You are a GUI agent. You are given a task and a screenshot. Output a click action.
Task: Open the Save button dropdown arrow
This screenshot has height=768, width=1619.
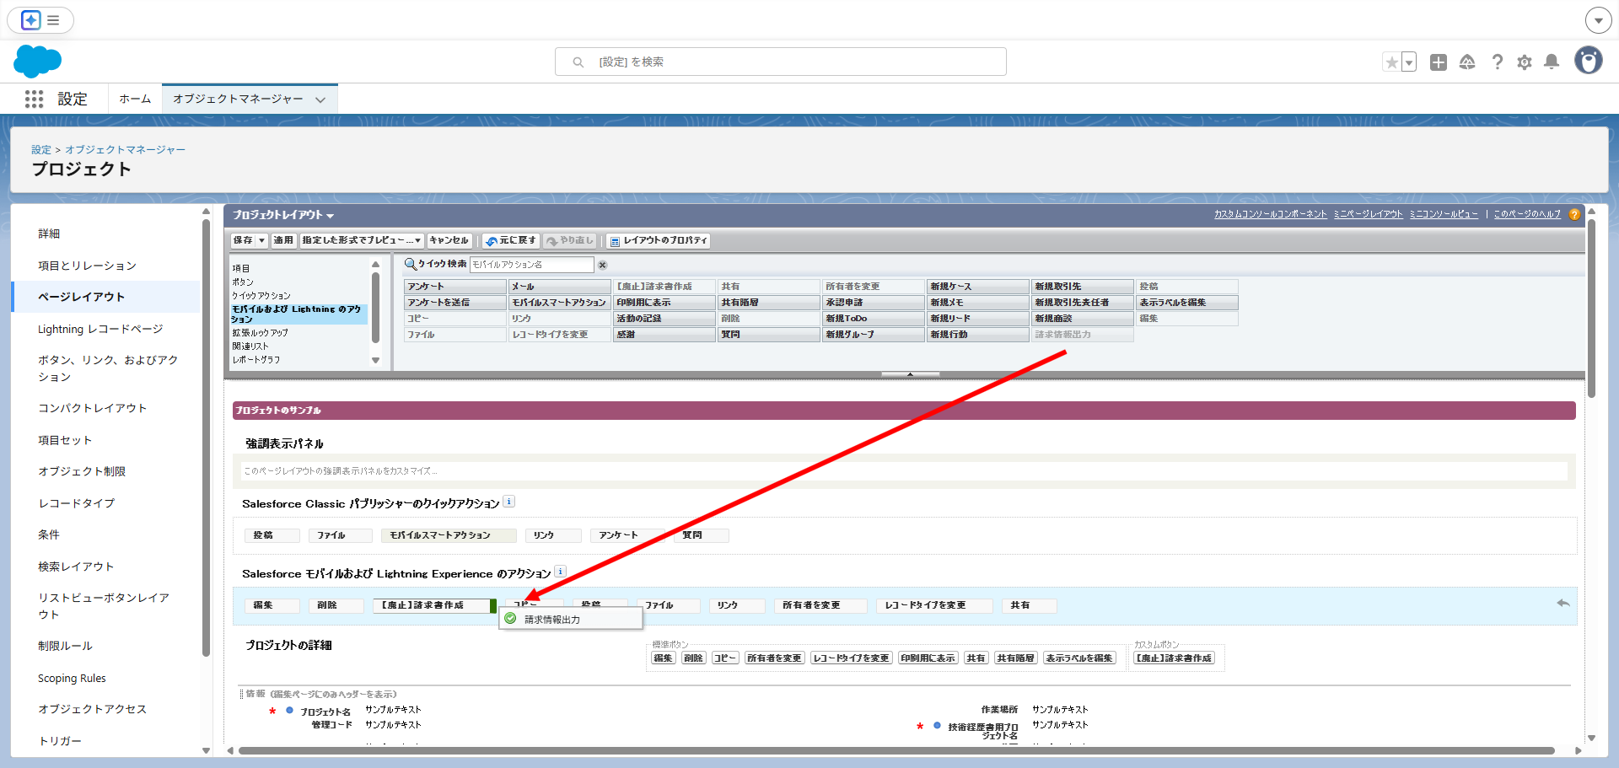pyautogui.click(x=262, y=240)
